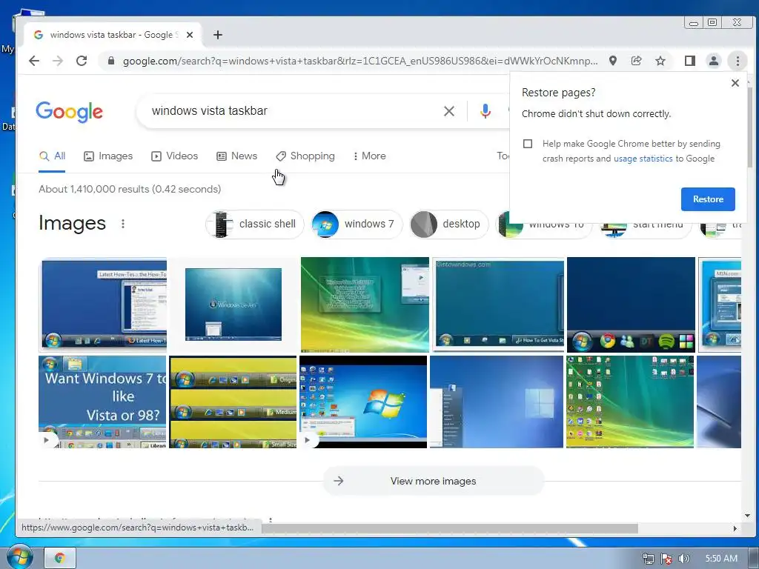Open the network icon in system tray
Image resolution: width=759 pixels, height=569 pixels.
648,559
